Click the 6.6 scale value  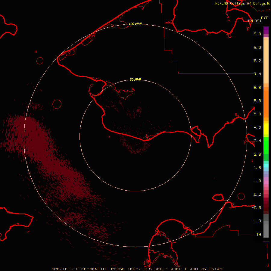[257, 87]
